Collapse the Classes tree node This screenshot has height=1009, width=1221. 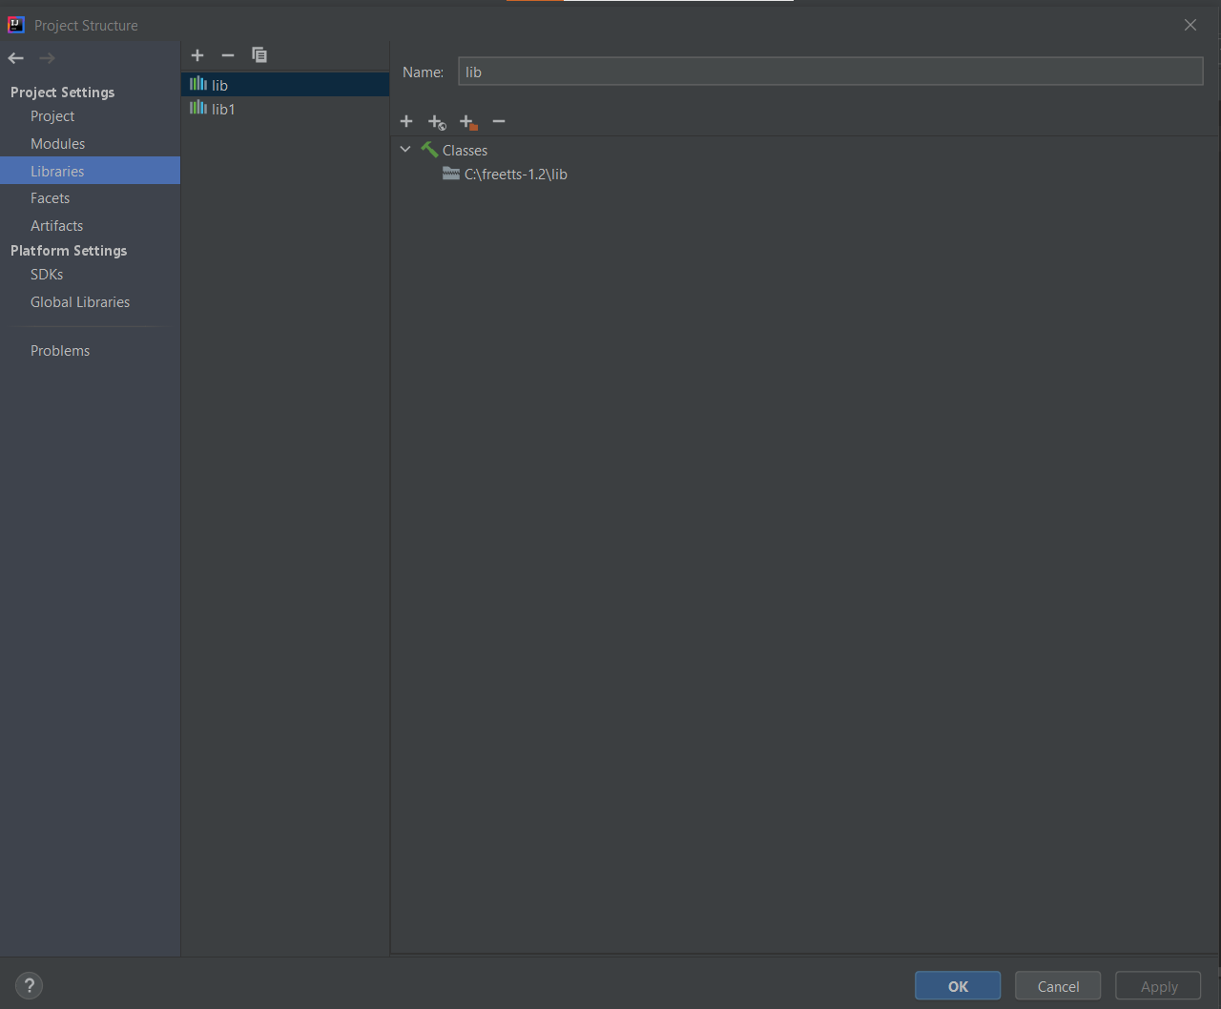[405, 150]
